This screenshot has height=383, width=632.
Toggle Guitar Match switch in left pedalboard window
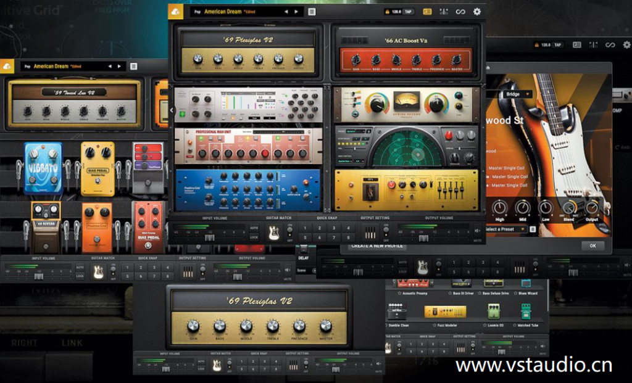pos(114,272)
